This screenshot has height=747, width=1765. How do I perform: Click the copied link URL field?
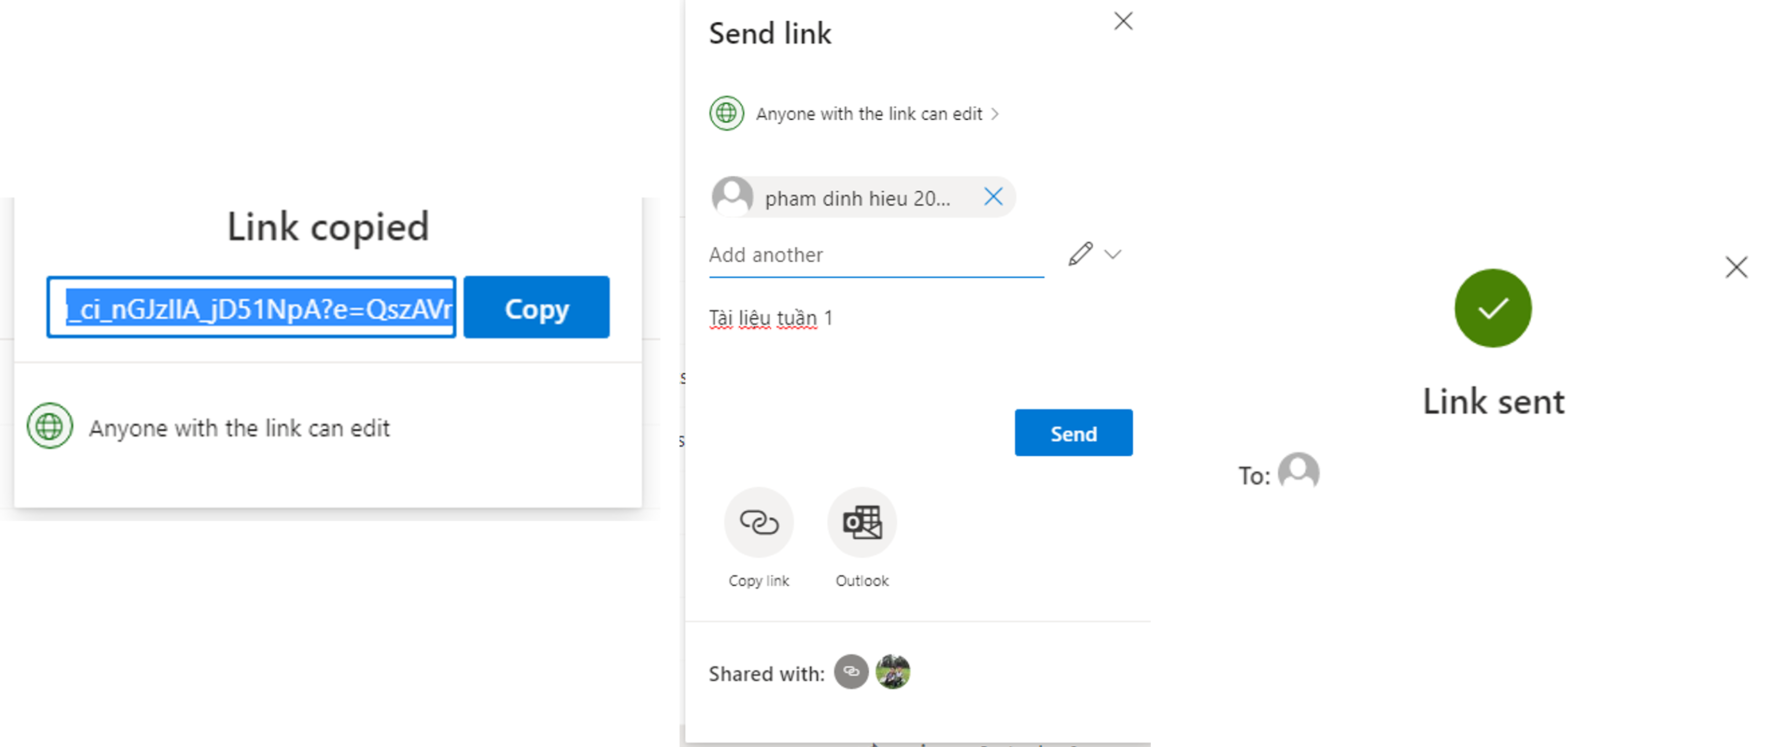[251, 308]
